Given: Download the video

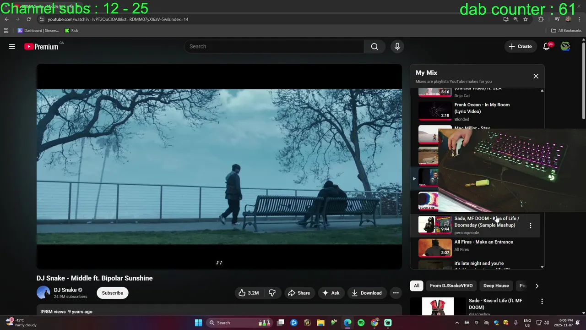Looking at the screenshot, I should point(366,293).
